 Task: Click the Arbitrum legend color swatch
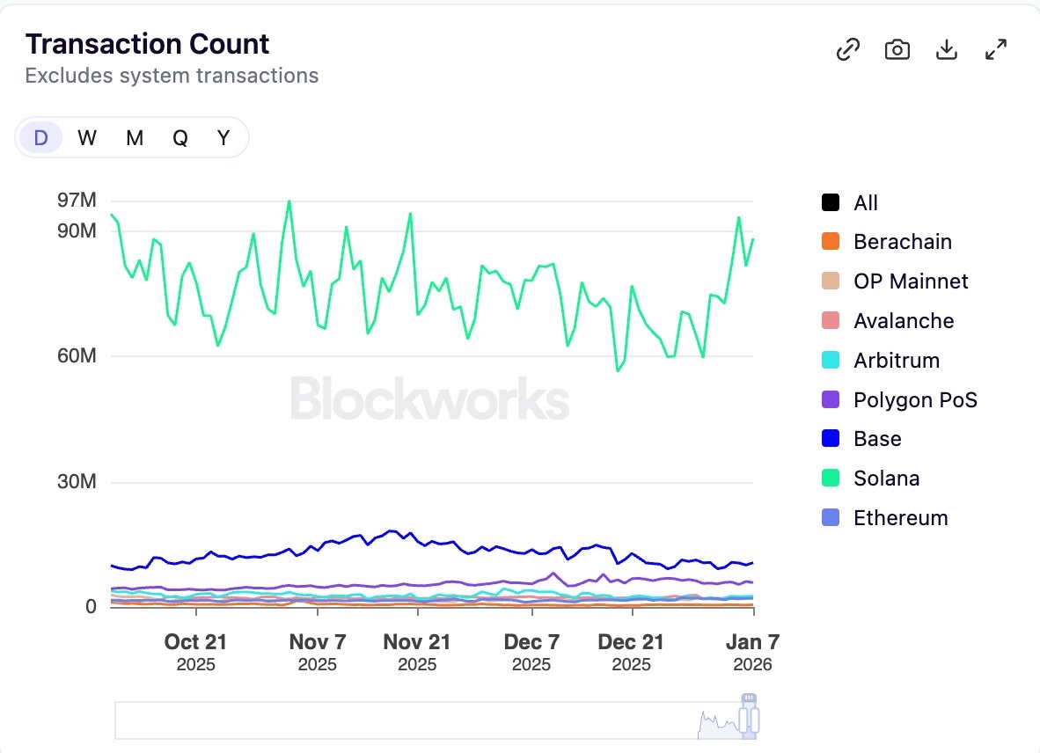coord(831,361)
